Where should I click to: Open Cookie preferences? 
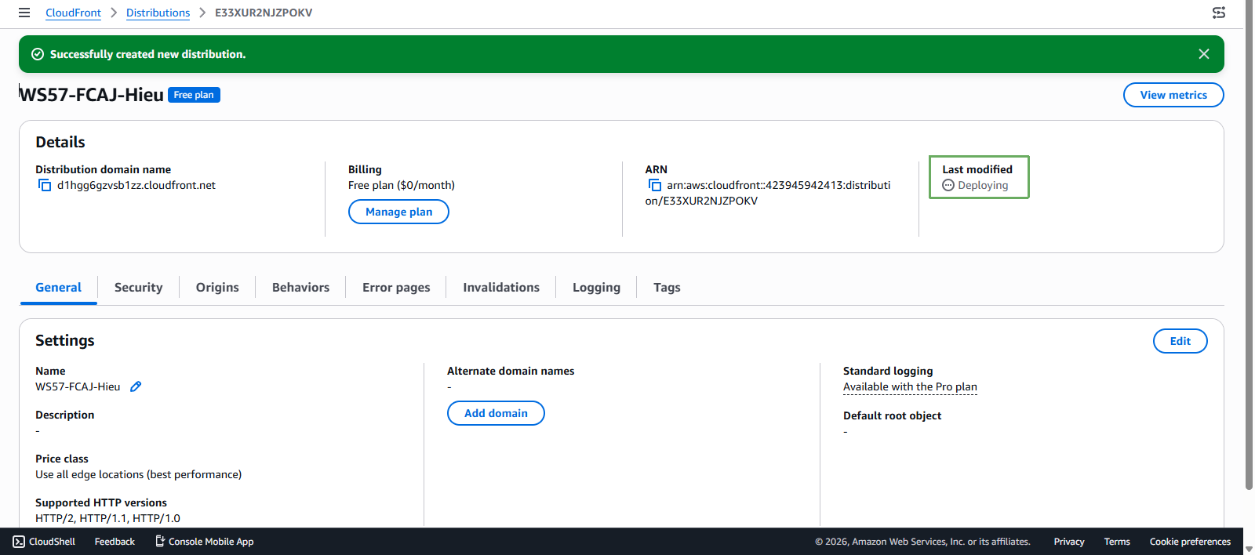(x=1190, y=542)
